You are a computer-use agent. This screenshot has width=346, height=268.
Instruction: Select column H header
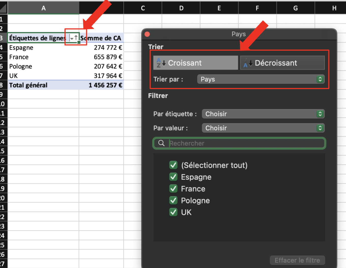(x=331, y=8)
